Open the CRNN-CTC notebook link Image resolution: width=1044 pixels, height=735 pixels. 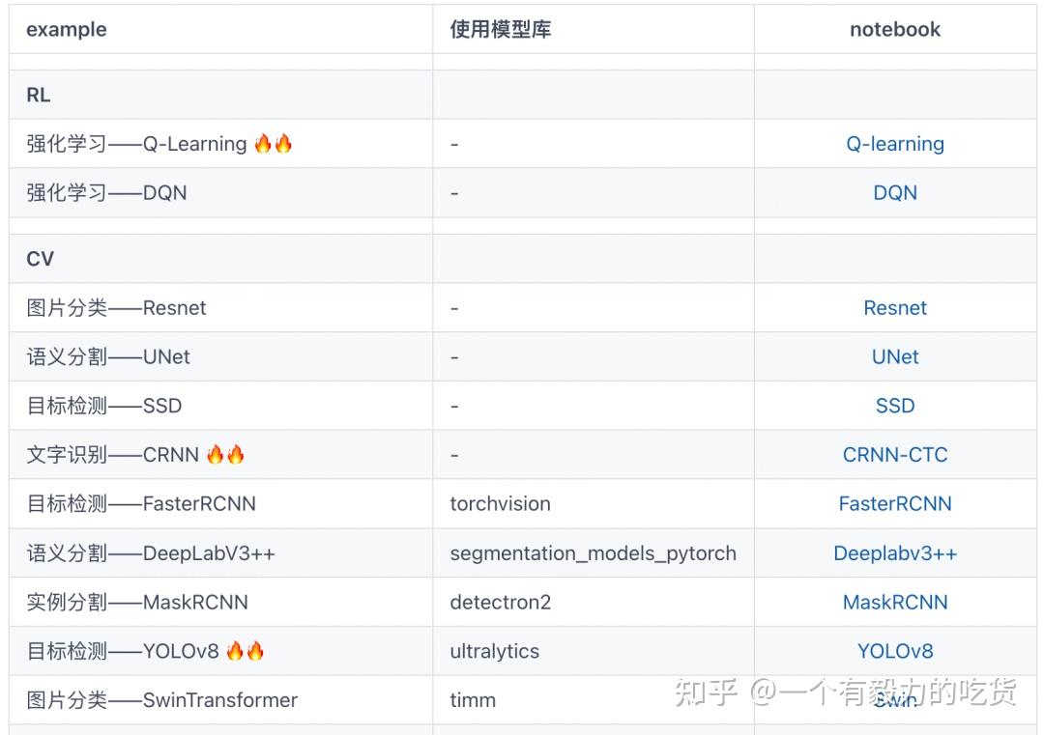(x=895, y=455)
